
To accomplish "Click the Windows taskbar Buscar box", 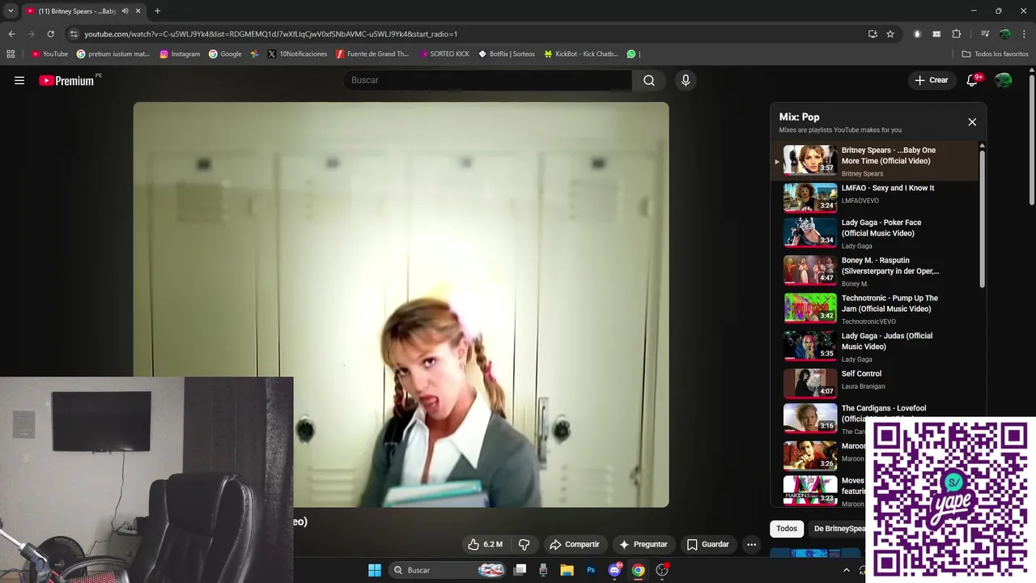I will click(x=449, y=570).
